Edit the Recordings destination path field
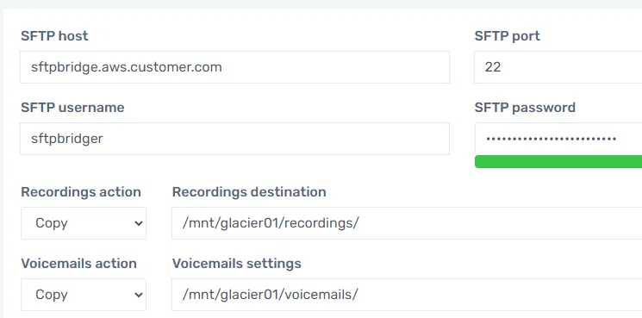Screen dimensions: 642x318 pyautogui.click(x=407, y=223)
